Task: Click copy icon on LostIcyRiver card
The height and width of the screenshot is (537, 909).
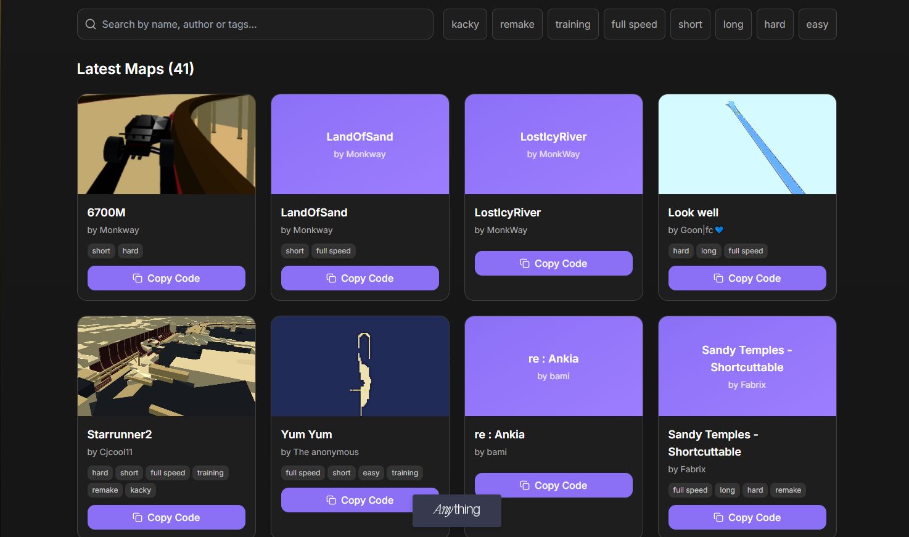Action: (525, 263)
